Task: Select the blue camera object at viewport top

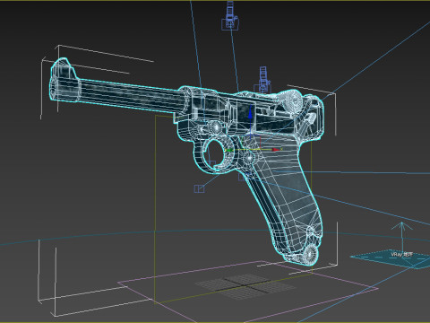Action: point(230,15)
